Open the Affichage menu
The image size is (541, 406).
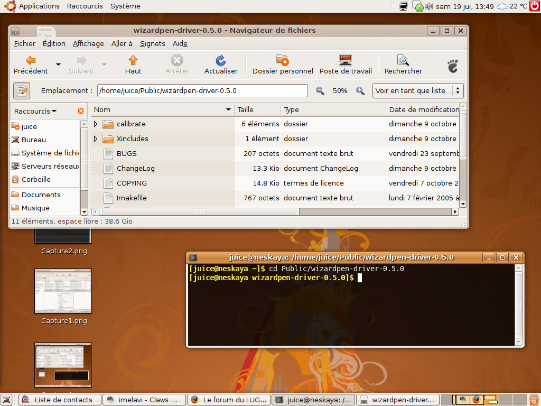tap(88, 43)
